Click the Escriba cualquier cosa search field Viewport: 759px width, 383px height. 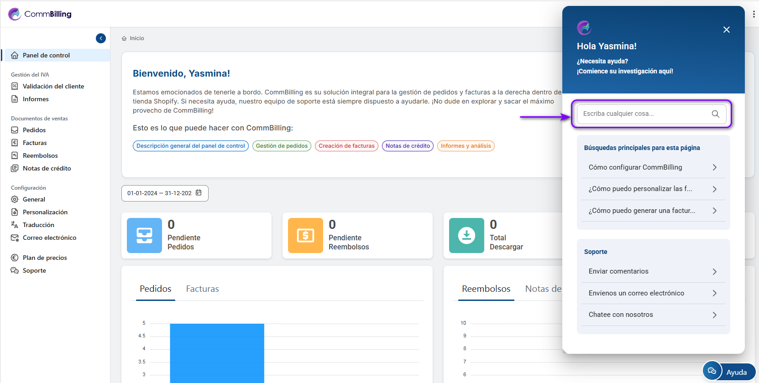(x=644, y=114)
